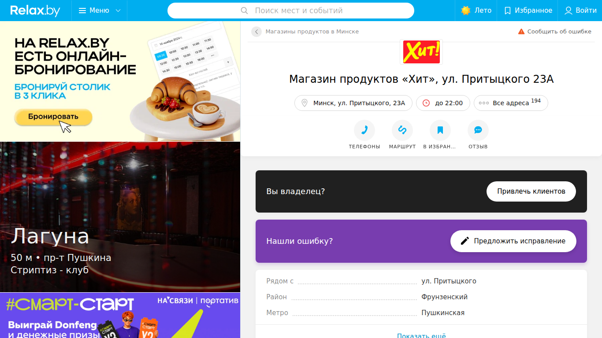Open Все адреса list
This screenshot has height=338, width=602.
click(x=511, y=103)
